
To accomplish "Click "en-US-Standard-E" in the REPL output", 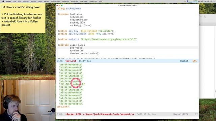I will (x=71, y=76).
